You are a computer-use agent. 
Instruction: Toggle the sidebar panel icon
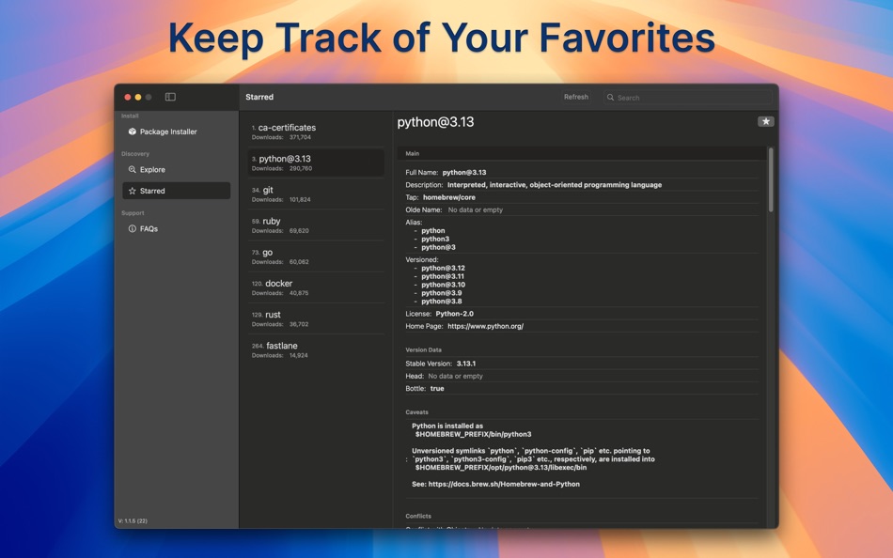(170, 97)
